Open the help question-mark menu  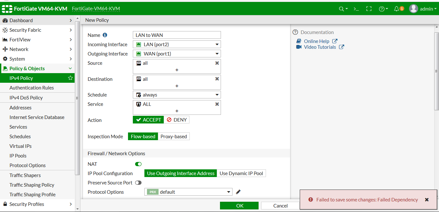pos(383,9)
